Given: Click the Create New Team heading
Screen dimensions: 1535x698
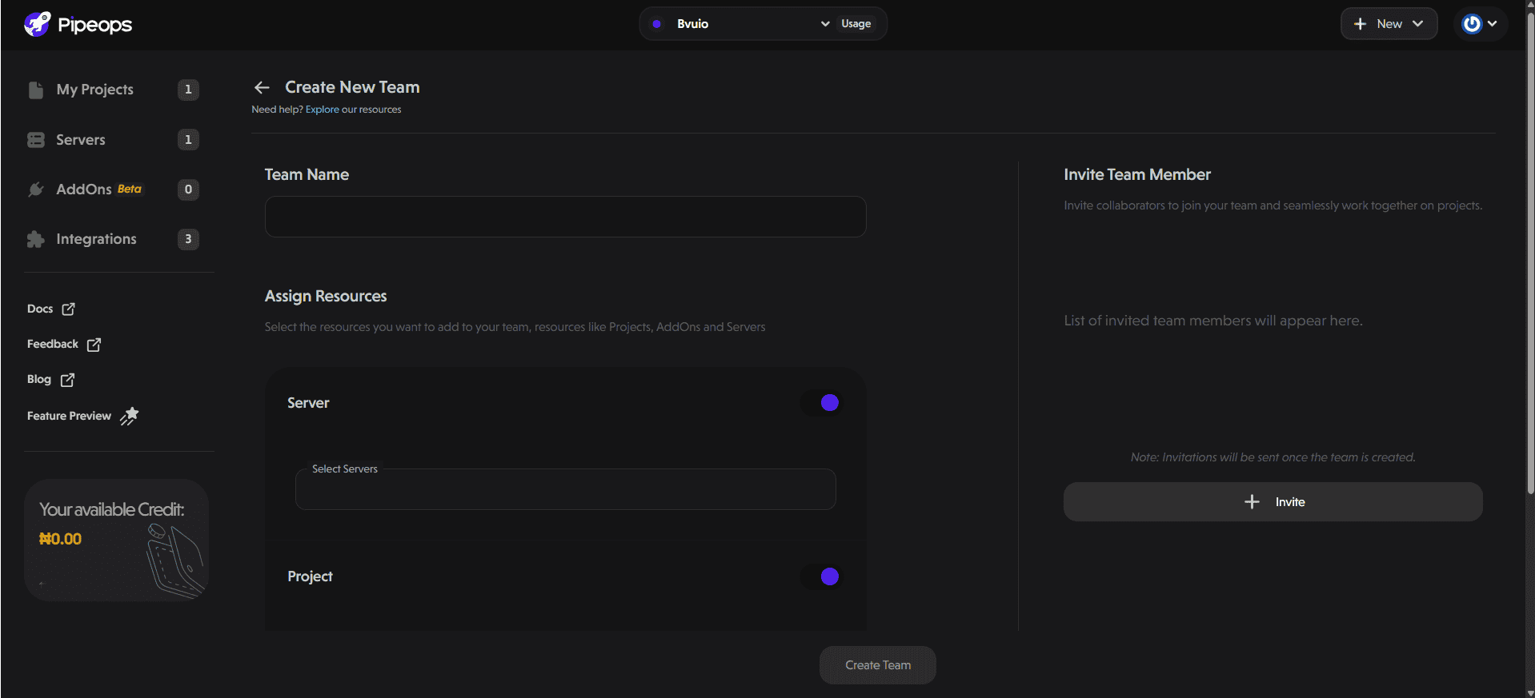Looking at the screenshot, I should point(352,87).
